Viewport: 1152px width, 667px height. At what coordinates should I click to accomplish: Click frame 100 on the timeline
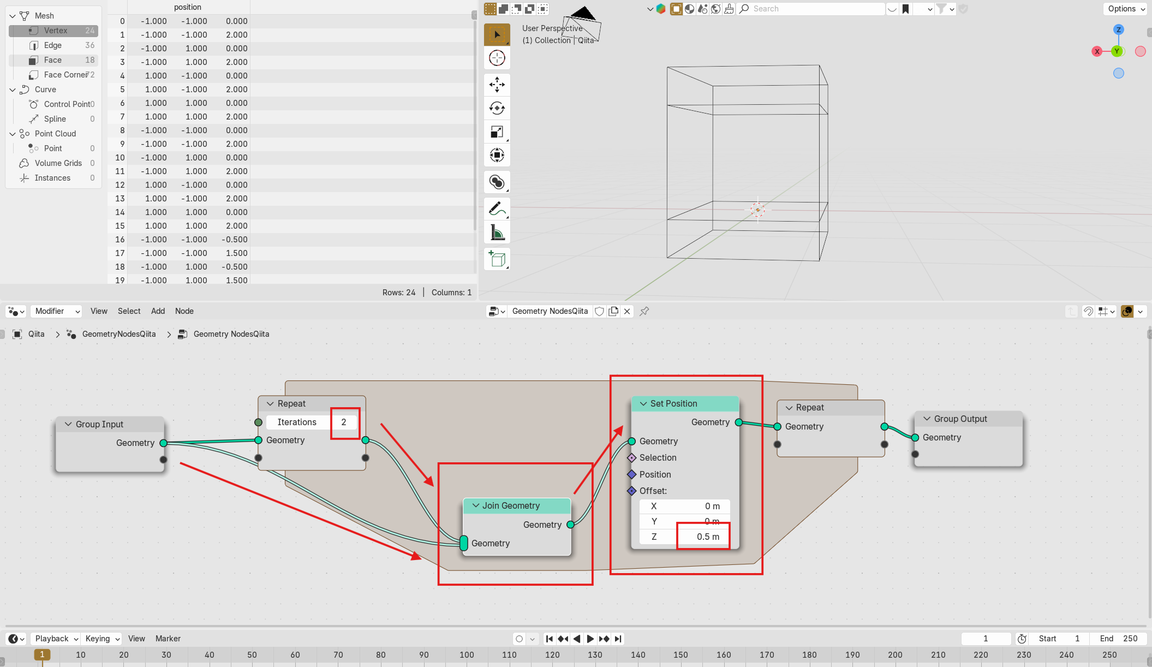pyautogui.click(x=466, y=654)
